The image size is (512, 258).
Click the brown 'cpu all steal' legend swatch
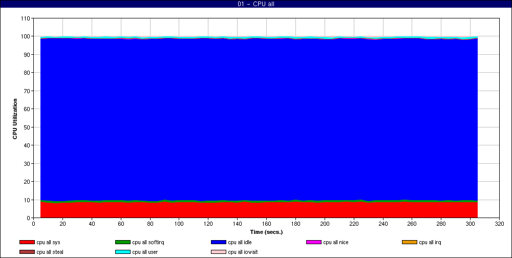point(27,252)
